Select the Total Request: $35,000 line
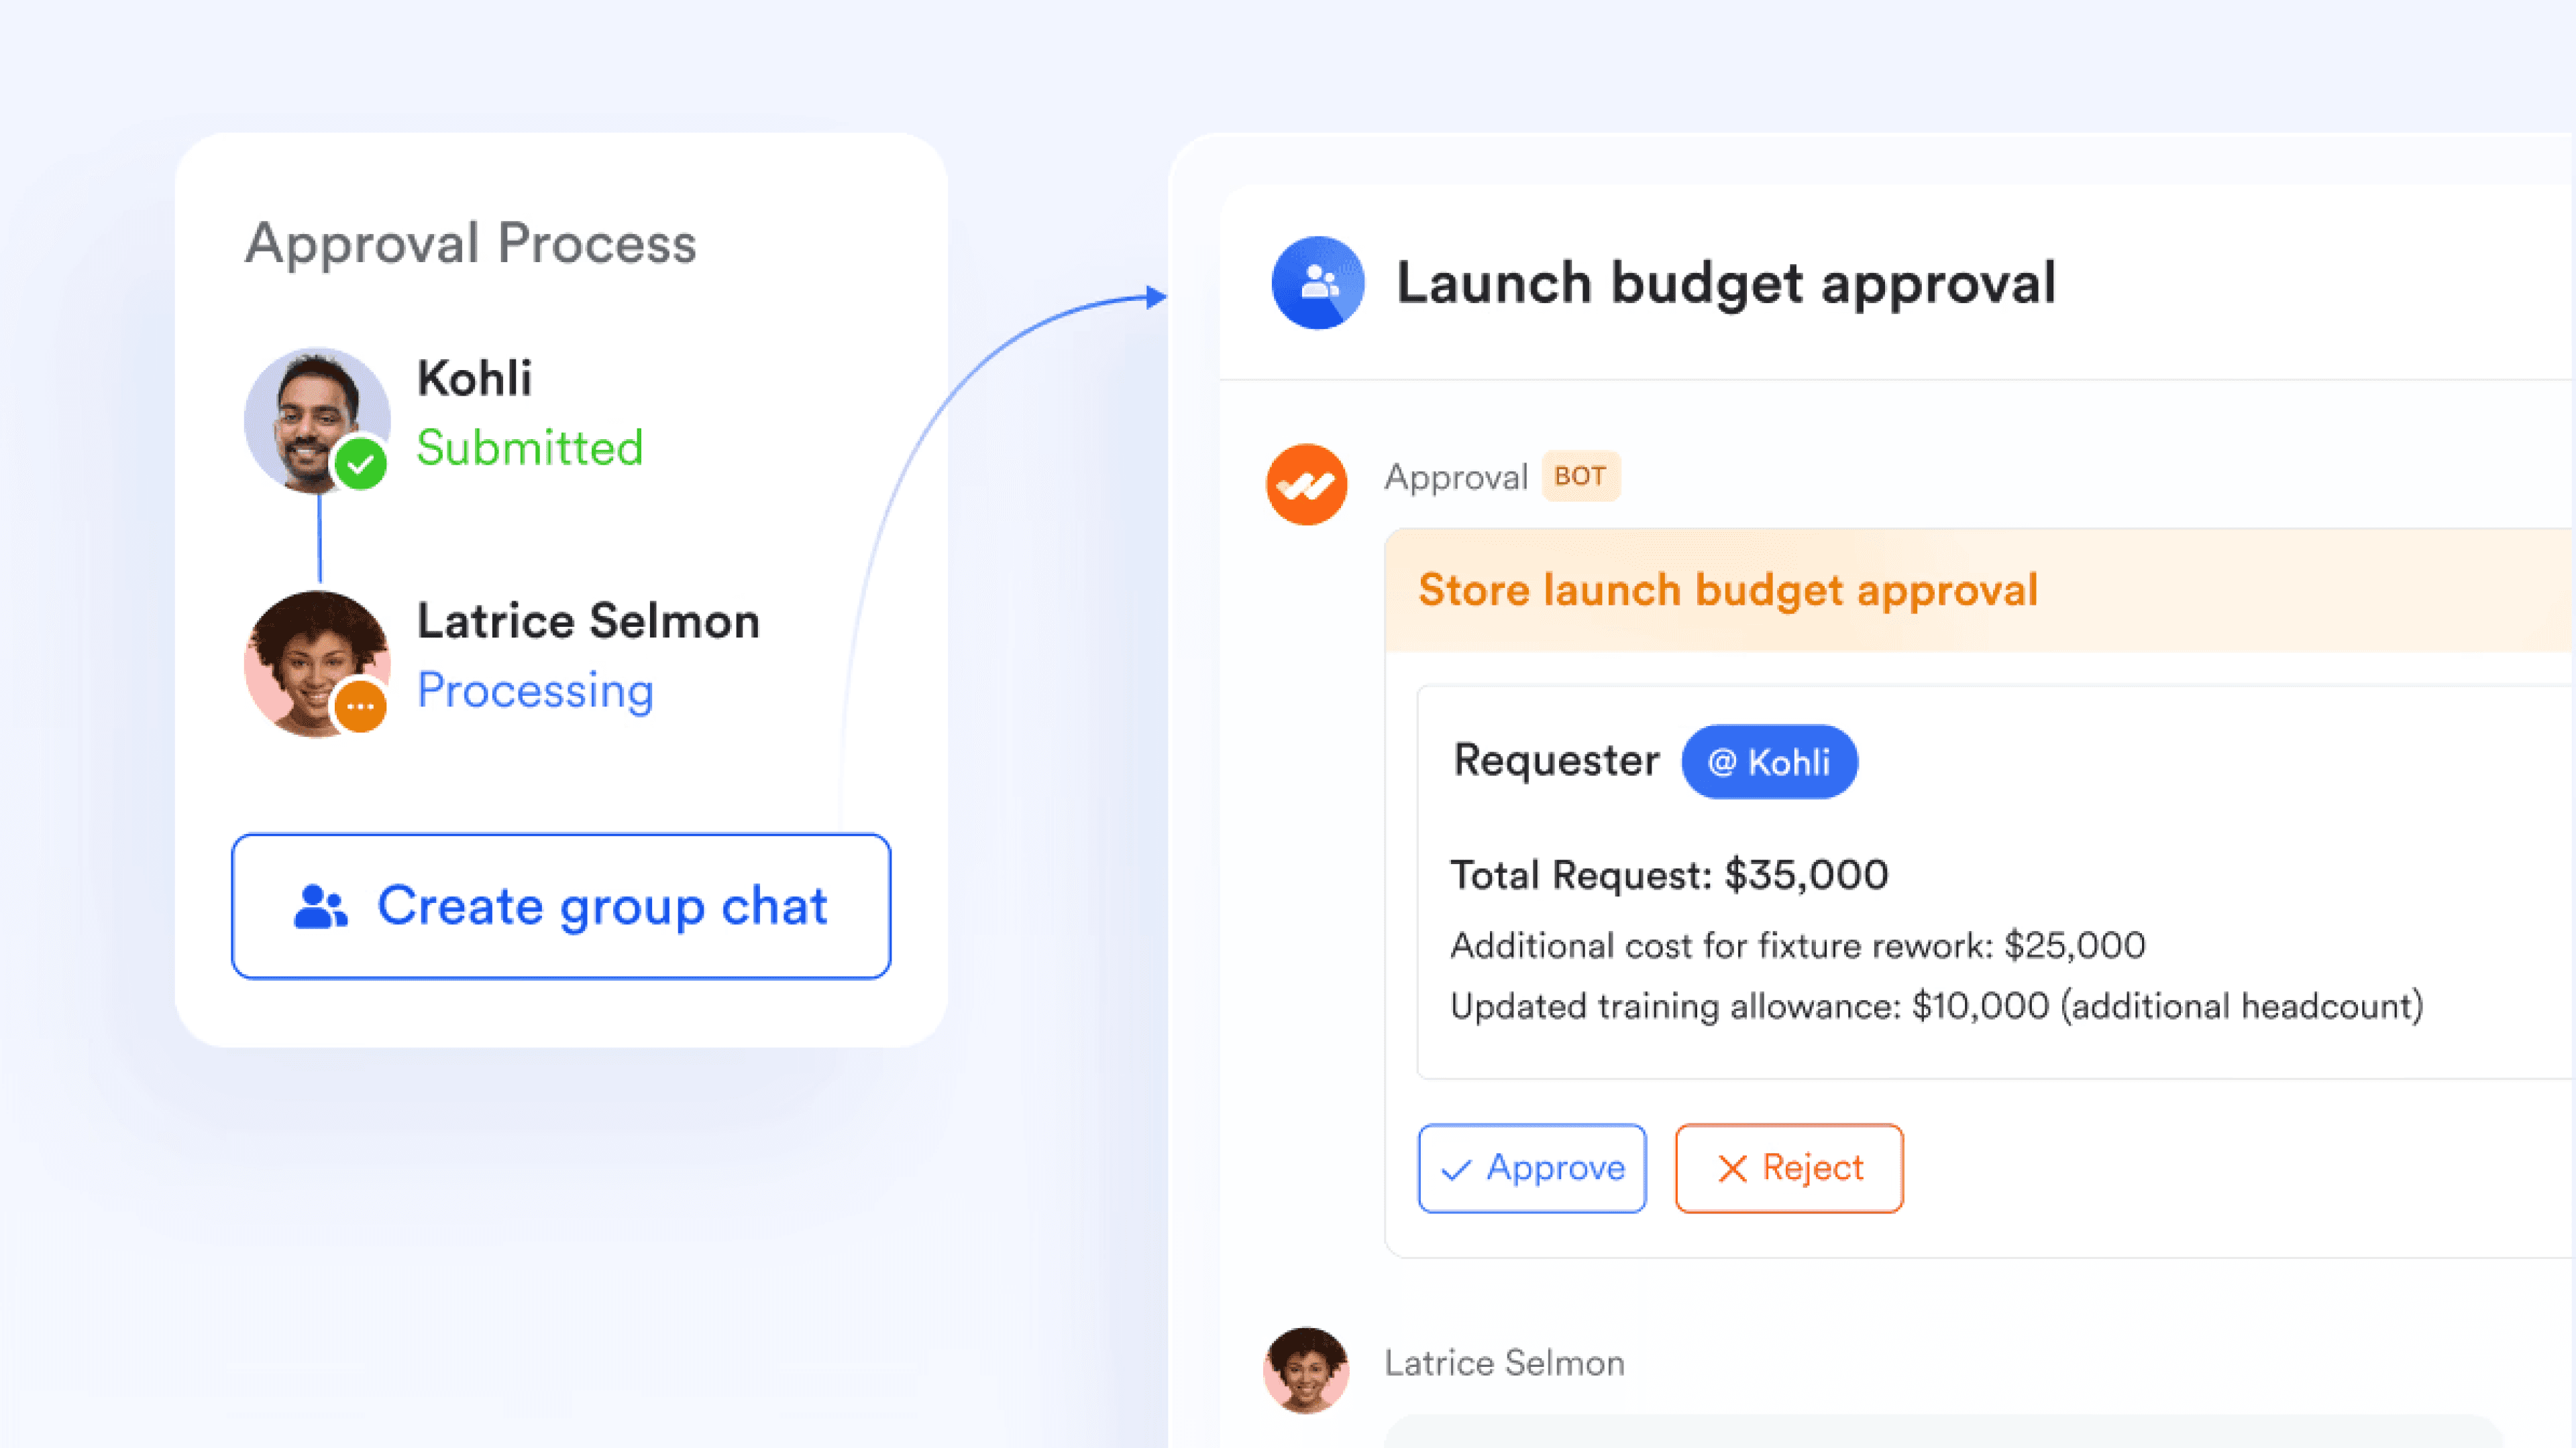Image resolution: width=2576 pixels, height=1448 pixels. [1669, 874]
